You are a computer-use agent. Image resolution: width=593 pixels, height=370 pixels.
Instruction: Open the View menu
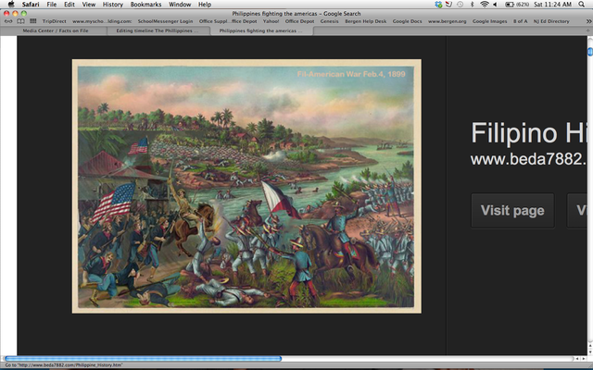click(x=89, y=5)
